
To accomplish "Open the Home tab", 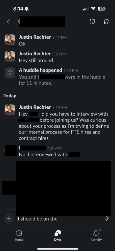I will (x=19, y=236).
